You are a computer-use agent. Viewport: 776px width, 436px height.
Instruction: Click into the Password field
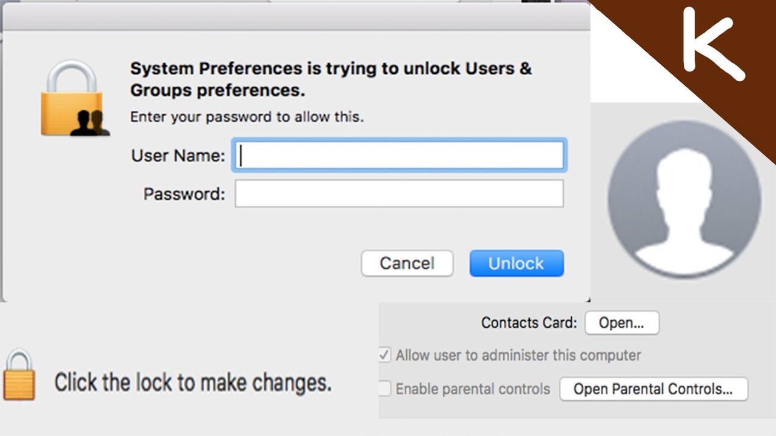point(400,194)
